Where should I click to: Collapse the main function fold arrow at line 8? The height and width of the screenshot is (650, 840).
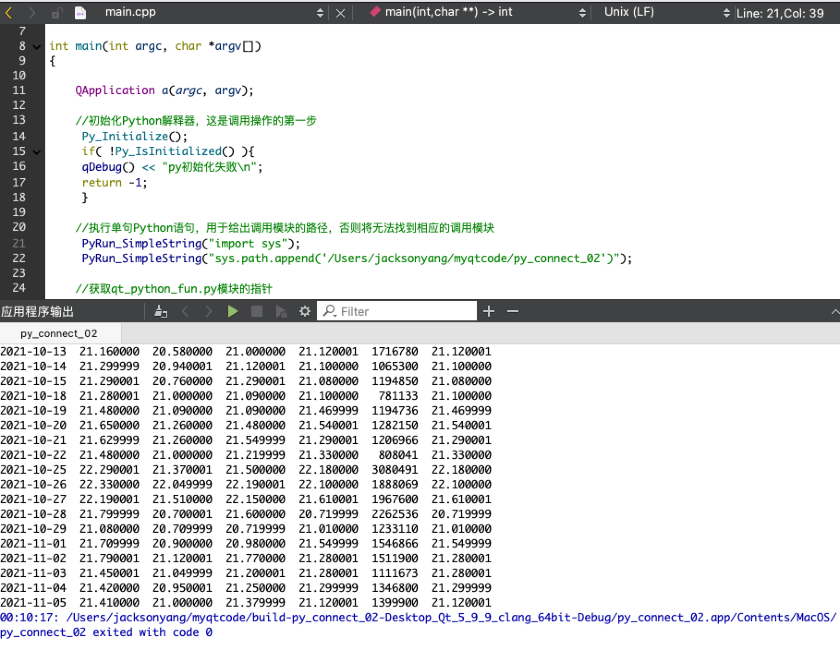(37, 47)
